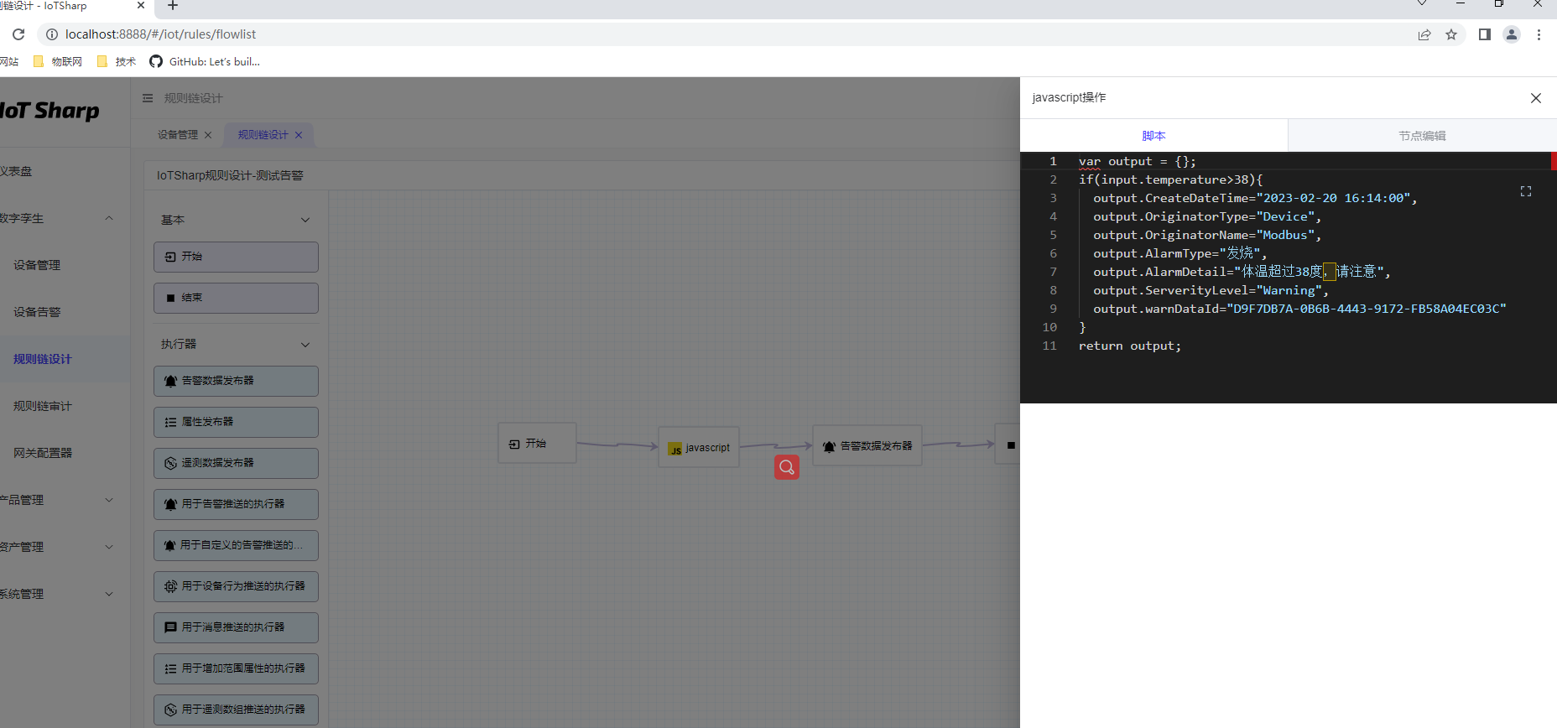Click the javascript node on the canvas

(699, 448)
